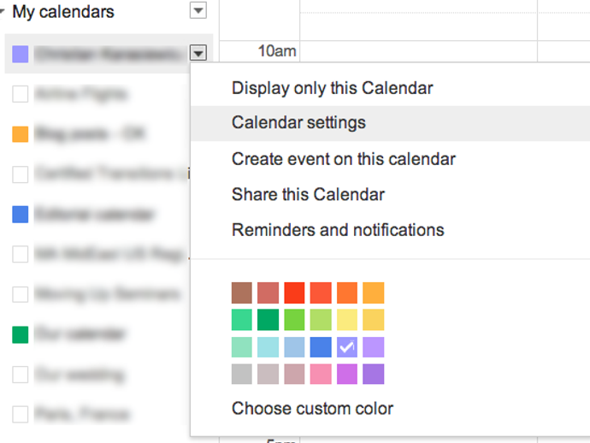
Task: Open Reminders and notifications
Action: coord(338,230)
